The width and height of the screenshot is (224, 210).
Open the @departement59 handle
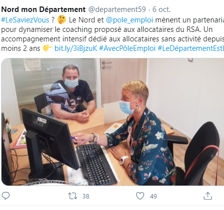tap(117, 9)
